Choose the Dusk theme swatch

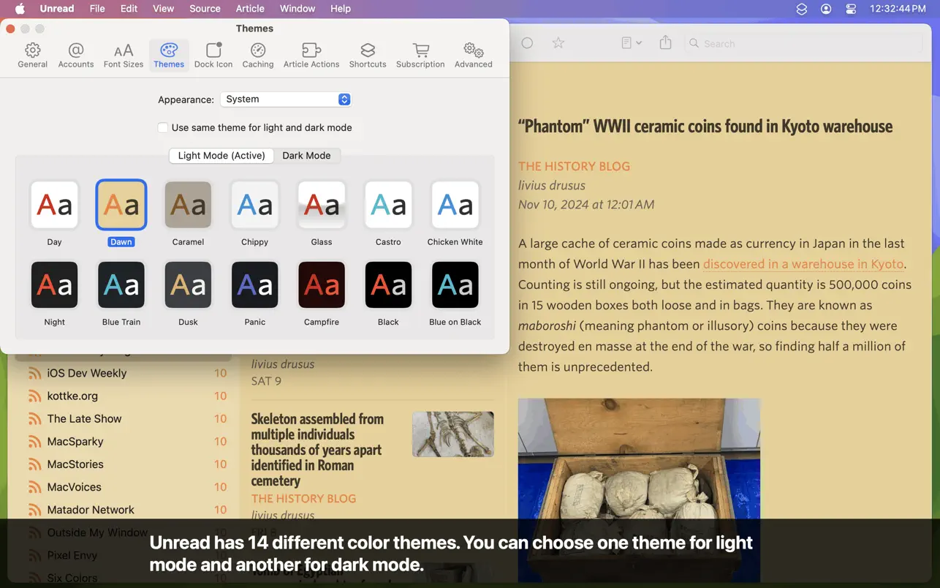point(188,285)
